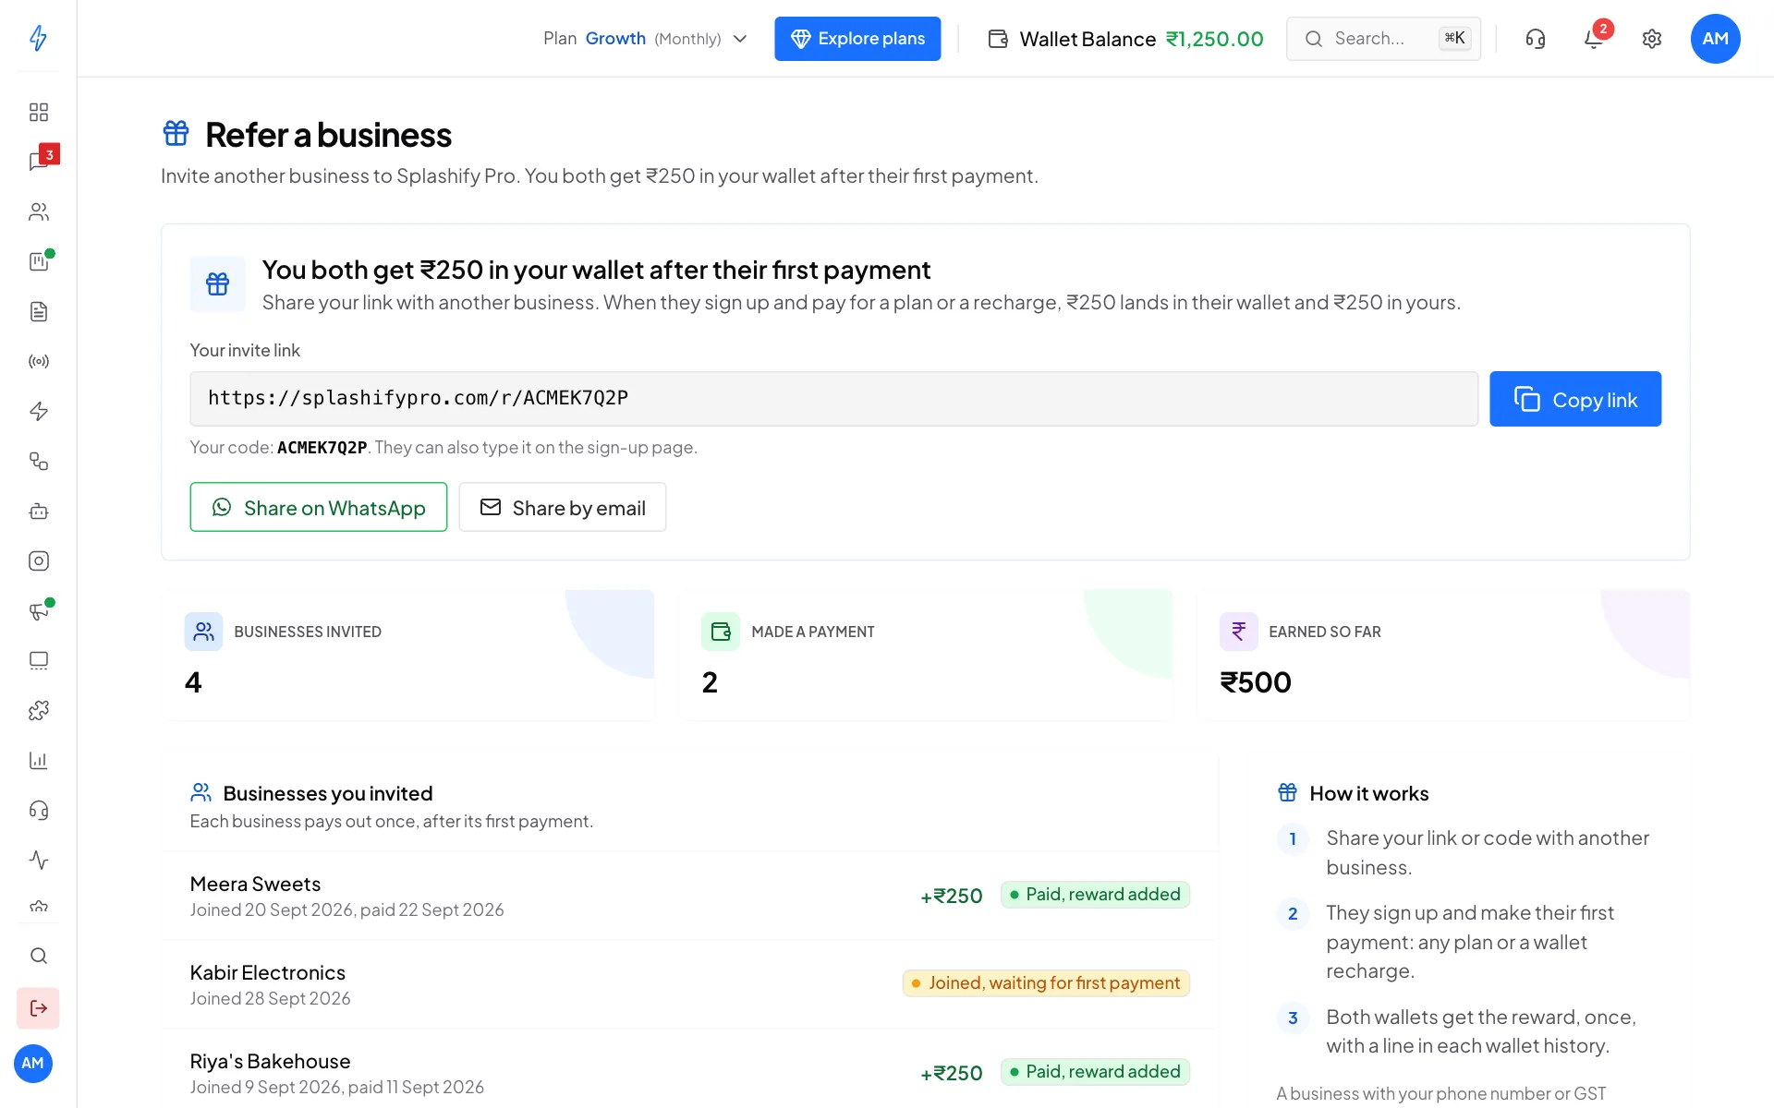This screenshot has height=1108, width=1774.
Task: Click the invite link URL field
Action: 833,399
